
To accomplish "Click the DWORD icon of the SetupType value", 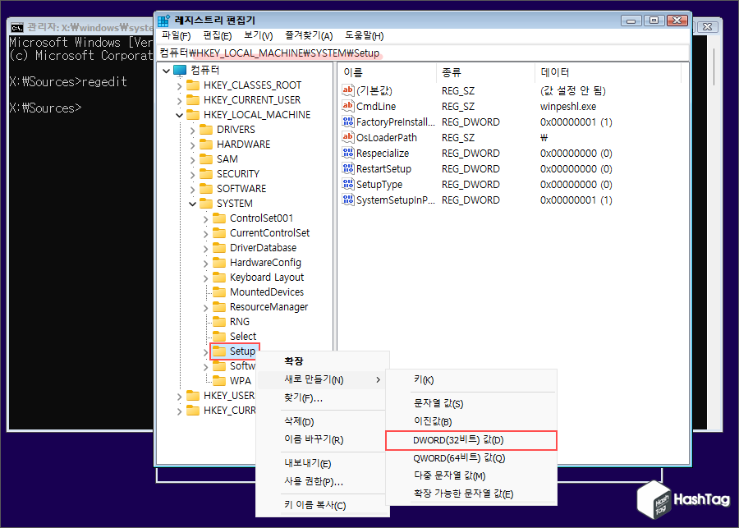I will [x=348, y=184].
